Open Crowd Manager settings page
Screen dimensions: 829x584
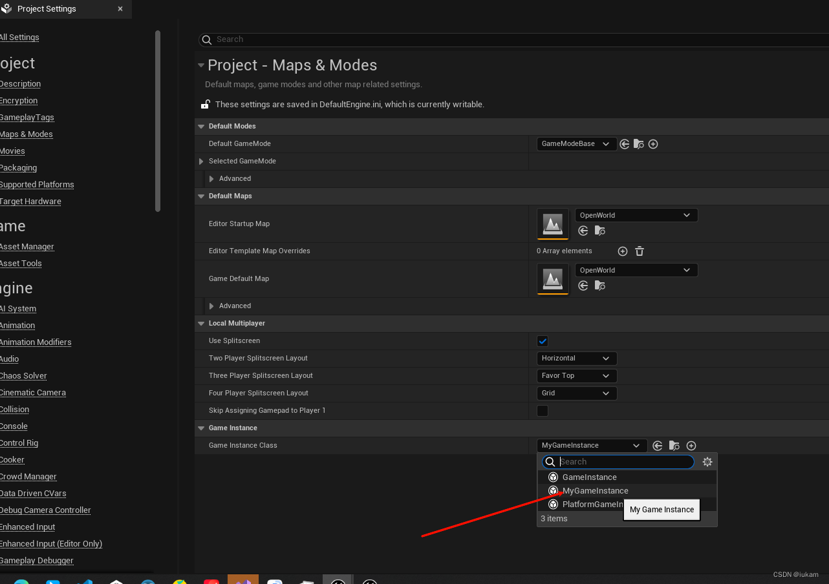[x=28, y=477]
